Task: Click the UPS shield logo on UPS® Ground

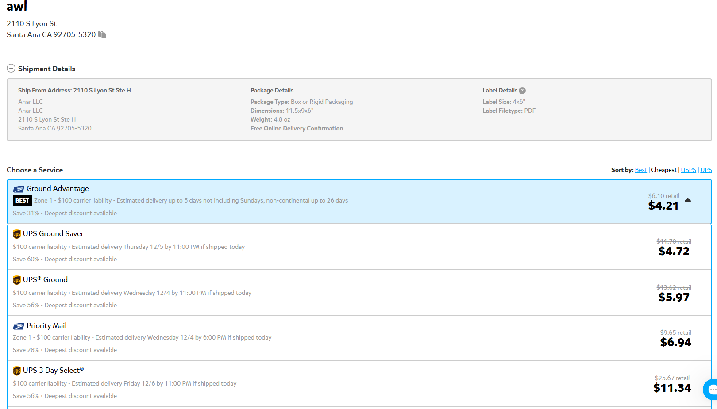Action: click(x=17, y=280)
